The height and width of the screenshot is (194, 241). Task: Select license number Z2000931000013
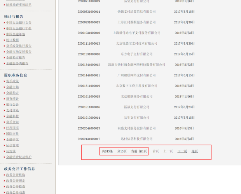(x=89, y=23)
